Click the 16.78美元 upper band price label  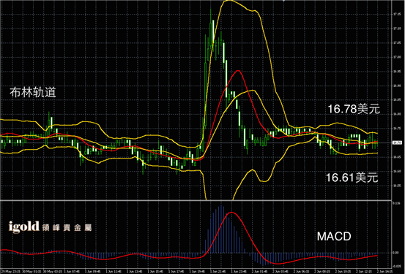click(x=354, y=109)
